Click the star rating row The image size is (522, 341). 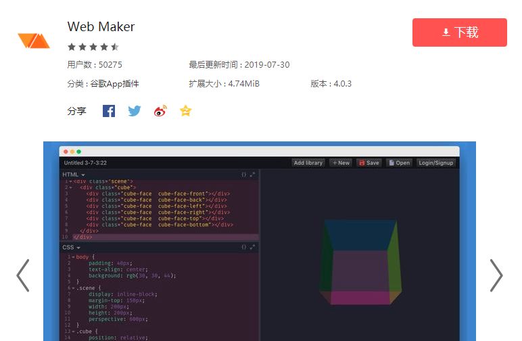[x=93, y=47]
